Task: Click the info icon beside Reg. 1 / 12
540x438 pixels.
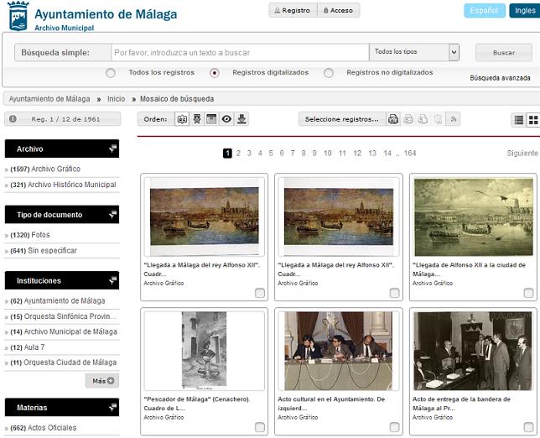Action: coord(13,119)
